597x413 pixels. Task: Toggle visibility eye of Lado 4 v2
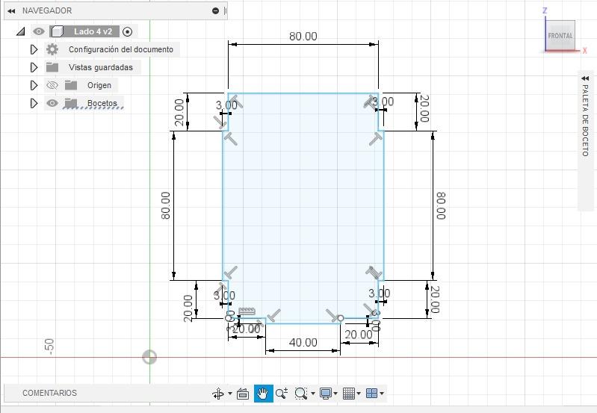point(38,31)
